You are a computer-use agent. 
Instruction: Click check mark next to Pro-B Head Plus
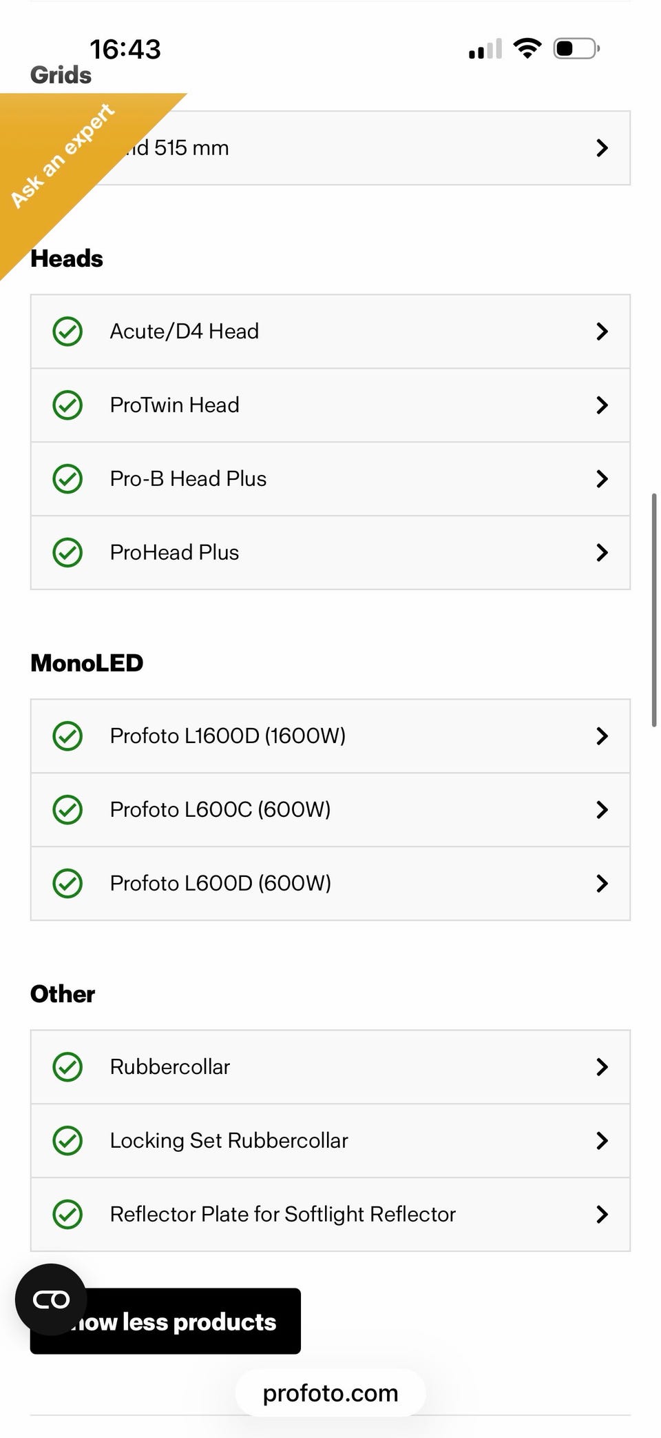(67, 479)
